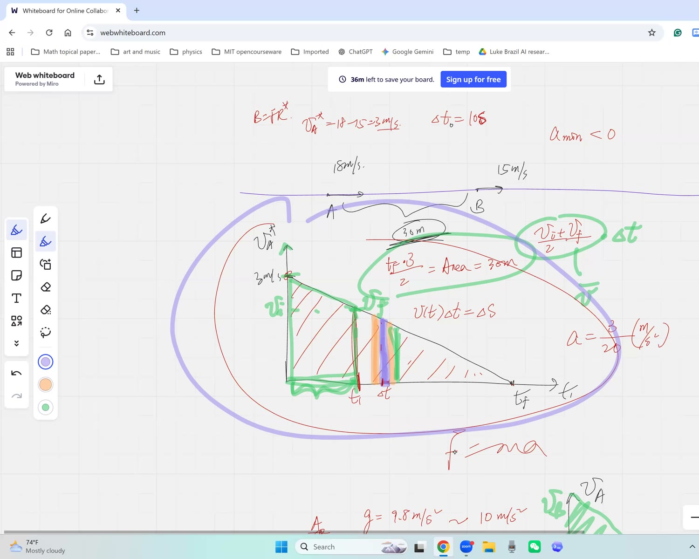
Task: Click Sign up for free
Action: (x=473, y=79)
